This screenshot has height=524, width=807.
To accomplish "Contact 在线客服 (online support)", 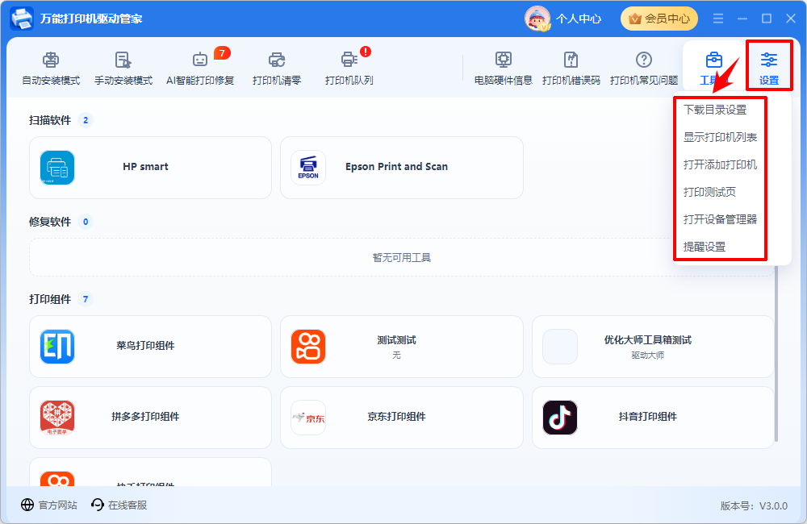I will pyautogui.click(x=119, y=505).
